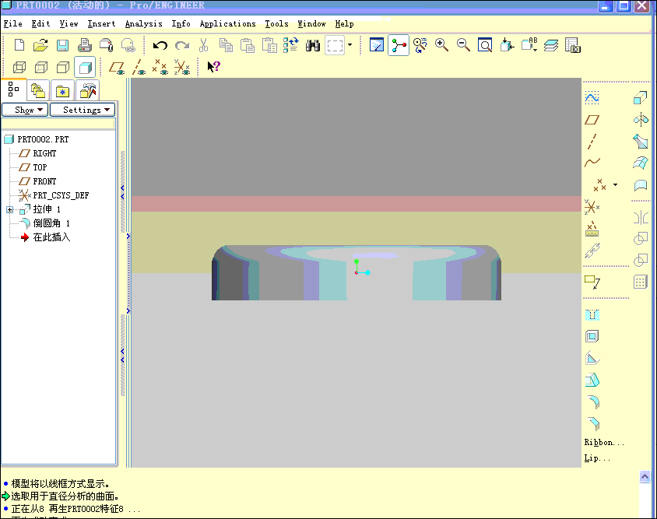Create a new file with New icon
Image resolution: width=657 pixels, height=519 pixels.
(19, 45)
